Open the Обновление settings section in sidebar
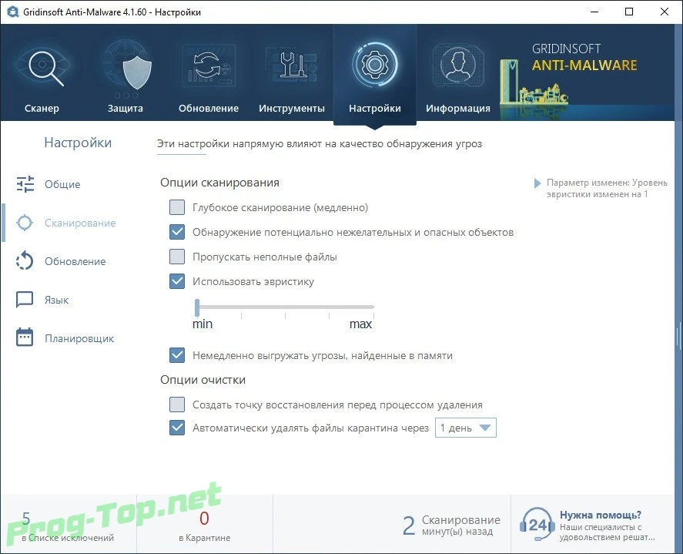Image resolution: width=683 pixels, height=554 pixels. [75, 261]
